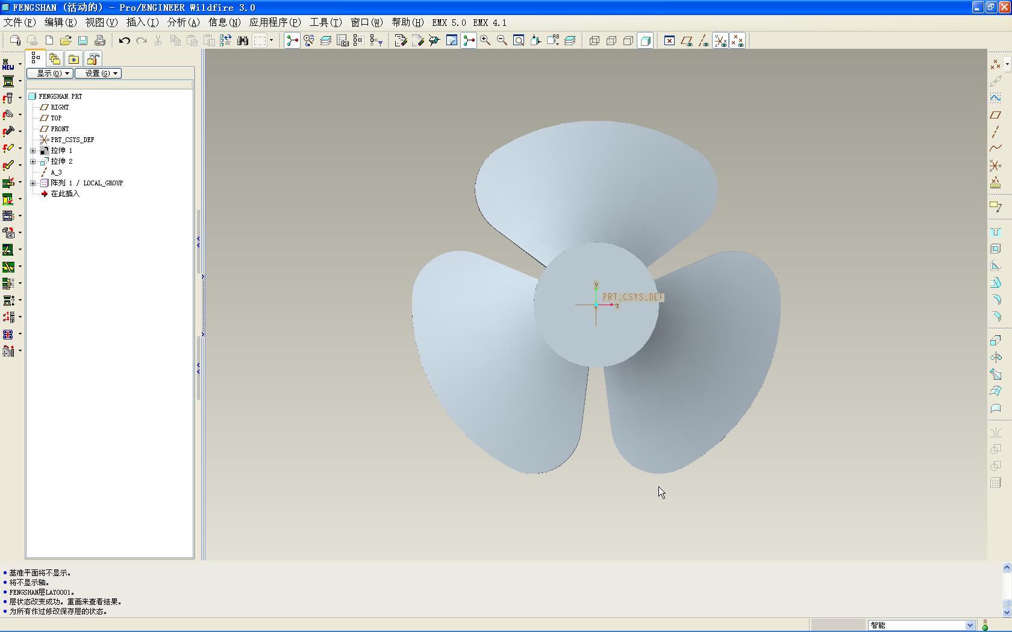Viewport: 1012px width, 632px height.
Task: Switch to the connections tab with hammer icon
Action: [93, 58]
